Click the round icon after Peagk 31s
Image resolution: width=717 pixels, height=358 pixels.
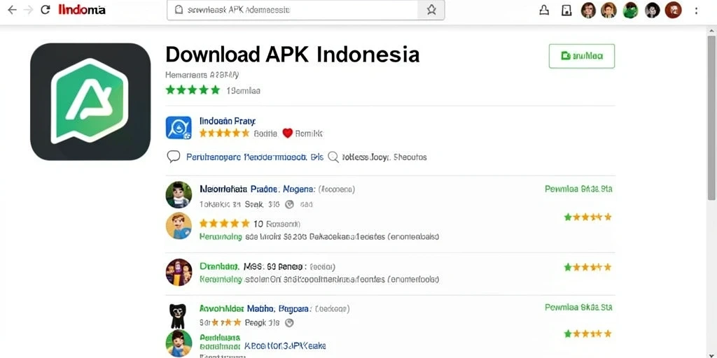coord(289,322)
